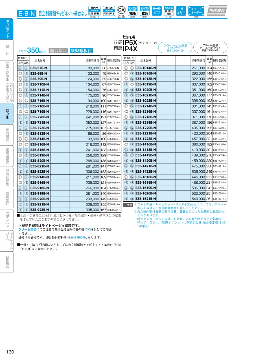Click the E35-923B-N part number cell
Screen dimensions: 254x360
[x=40, y=210]
